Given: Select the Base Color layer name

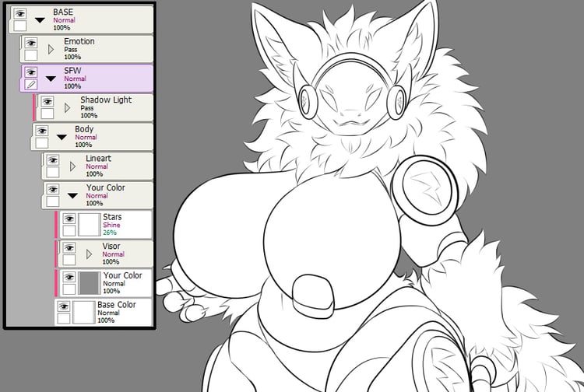Looking at the screenshot, I should pyautogui.click(x=117, y=305).
